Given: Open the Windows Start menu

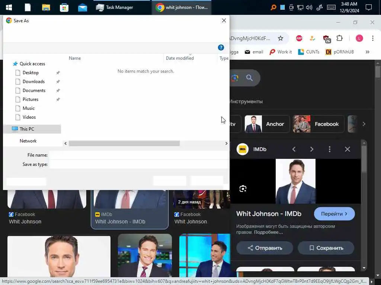Looking at the screenshot, I should tap(9, 7).
